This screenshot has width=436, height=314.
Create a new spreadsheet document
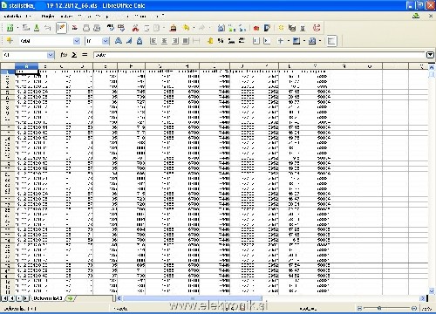point(10,28)
